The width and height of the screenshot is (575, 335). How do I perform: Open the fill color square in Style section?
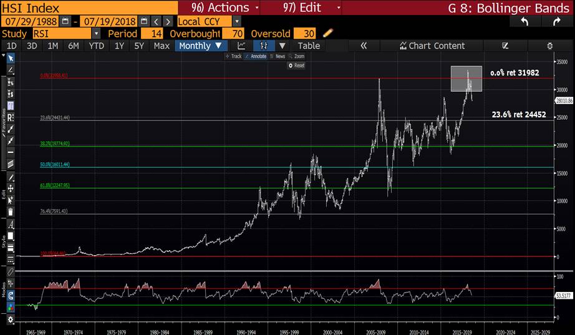[x=11, y=236]
